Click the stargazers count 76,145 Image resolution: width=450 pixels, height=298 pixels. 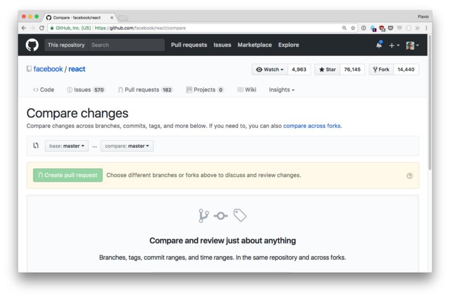tap(352, 69)
